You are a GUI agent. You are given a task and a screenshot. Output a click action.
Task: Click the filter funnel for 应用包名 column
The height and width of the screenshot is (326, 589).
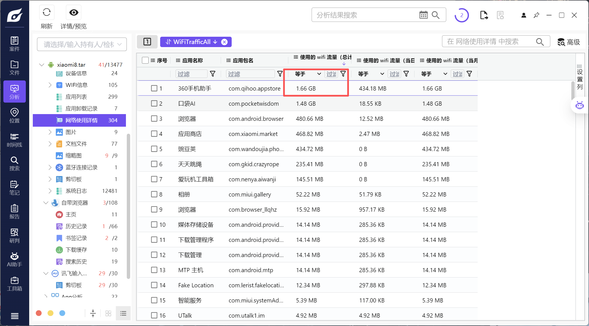point(280,74)
